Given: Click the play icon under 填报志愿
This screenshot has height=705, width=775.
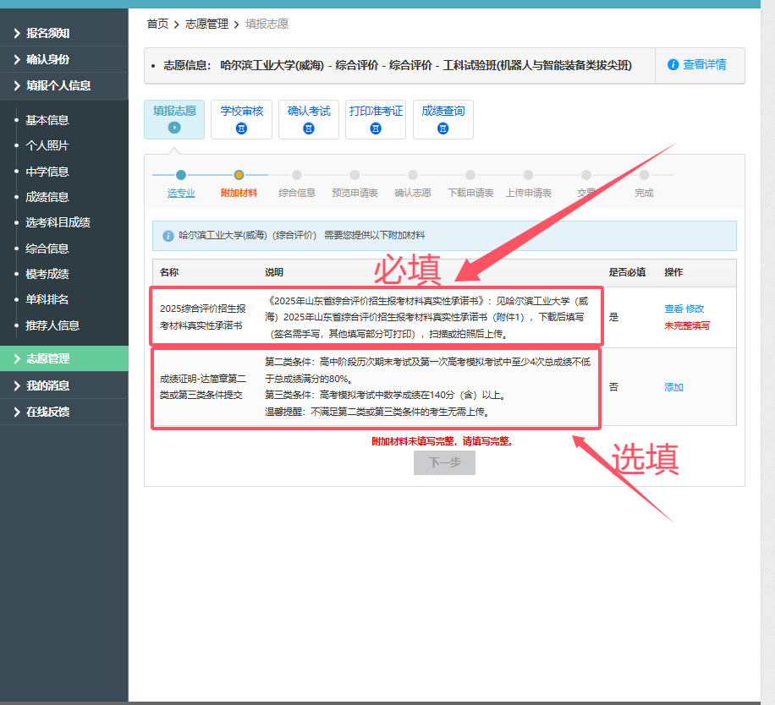Looking at the screenshot, I should coord(174,128).
